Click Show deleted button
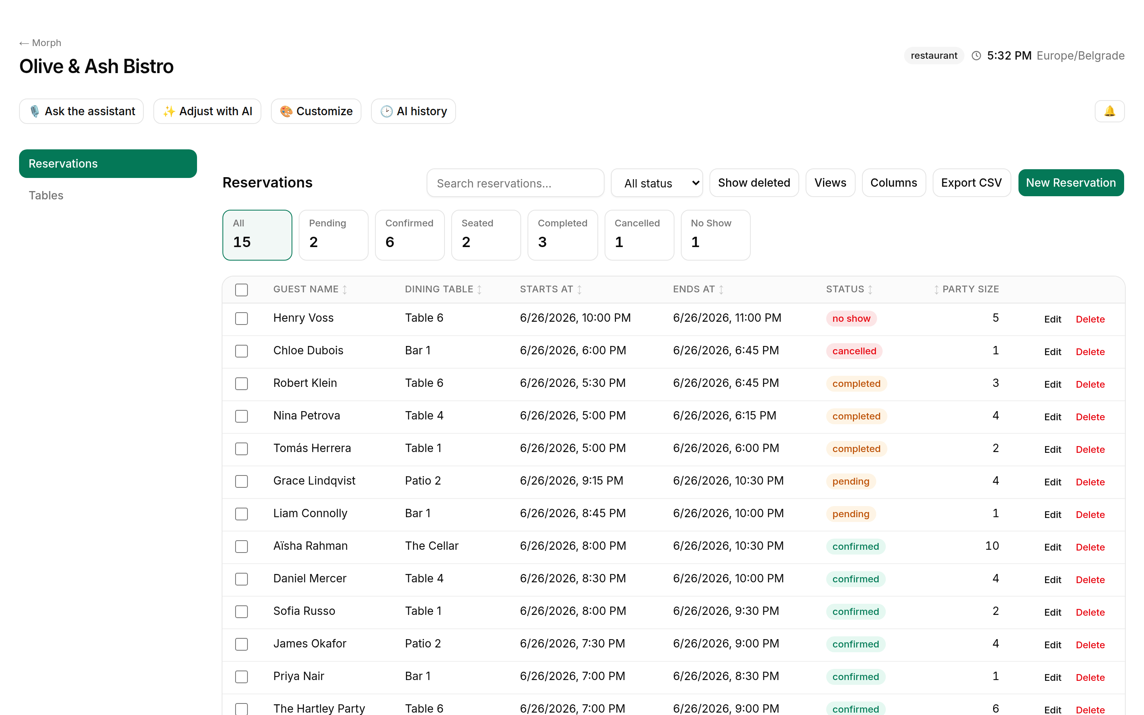This screenshot has width=1144, height=715. (754, 183)
